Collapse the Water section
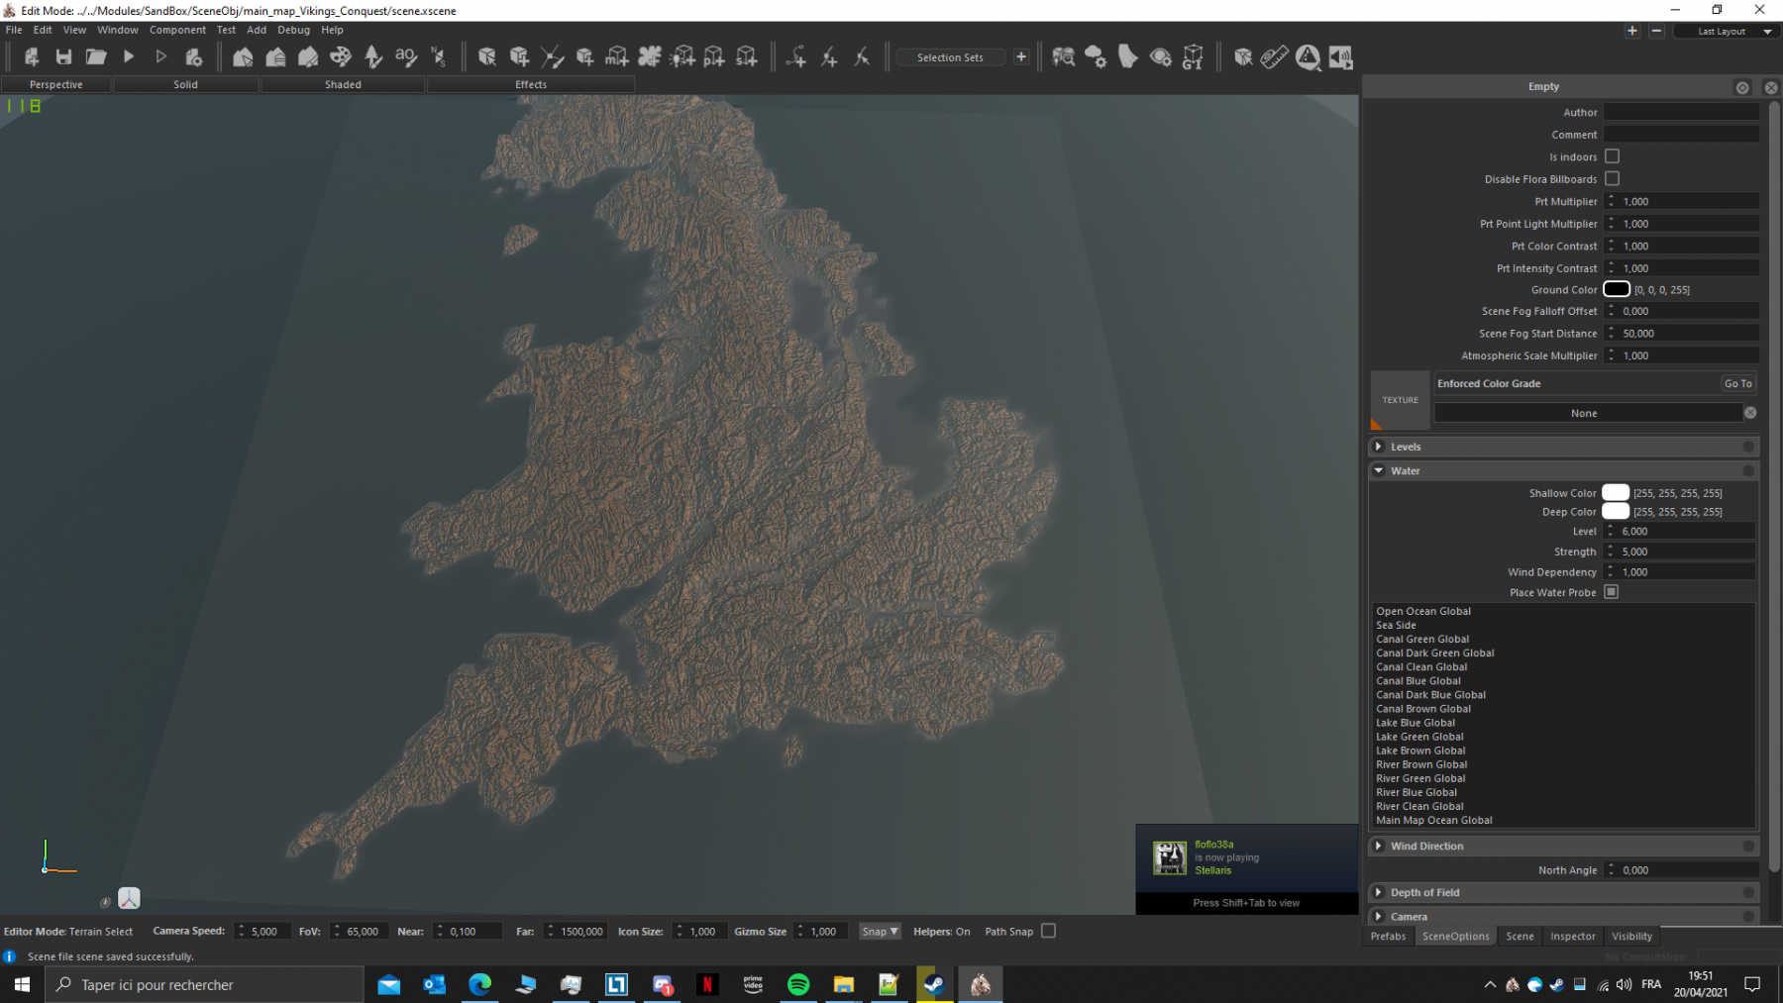This screenshot has width=1783, height=1003. [1379, 471]
